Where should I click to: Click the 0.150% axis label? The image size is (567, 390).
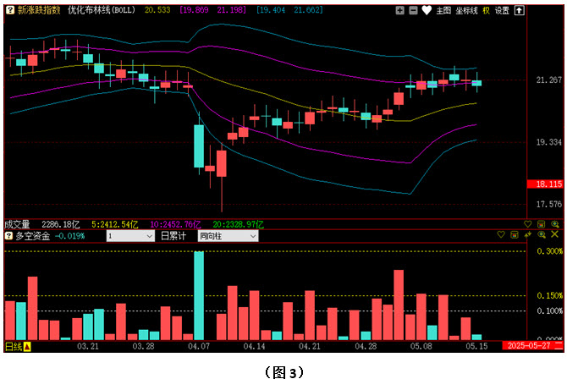point(550,295)
